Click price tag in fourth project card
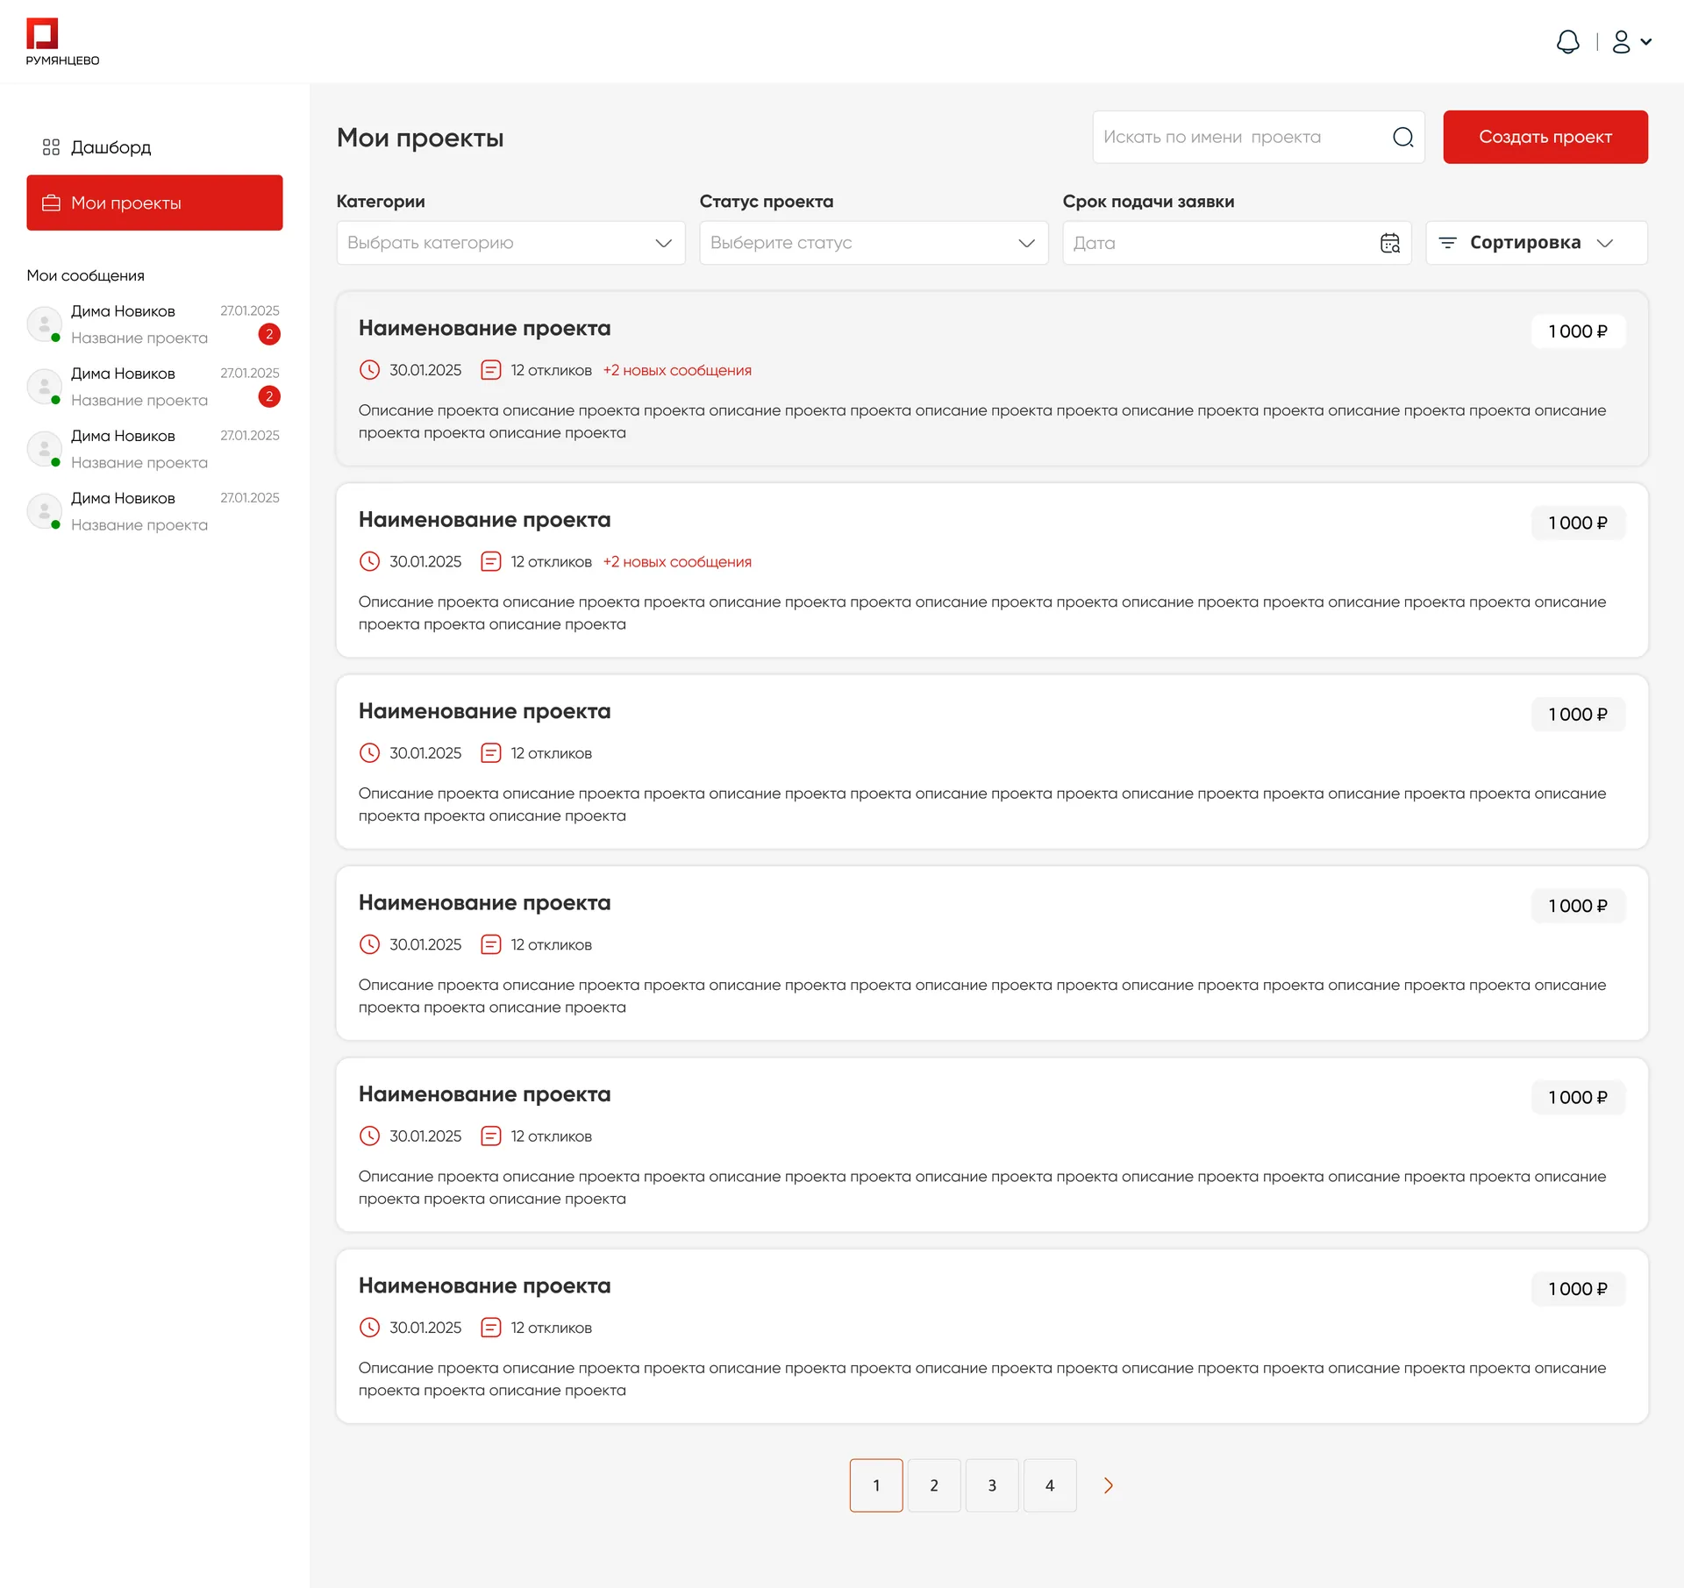1684x1588 pixels. (1578, 906)
